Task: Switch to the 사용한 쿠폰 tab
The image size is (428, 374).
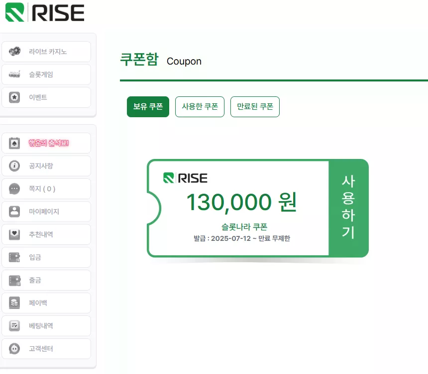Action: point(200,106)
